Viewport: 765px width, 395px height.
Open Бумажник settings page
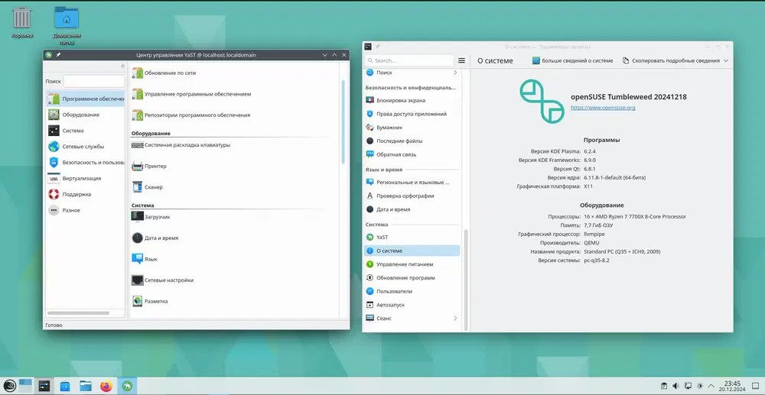coord(412,128)
